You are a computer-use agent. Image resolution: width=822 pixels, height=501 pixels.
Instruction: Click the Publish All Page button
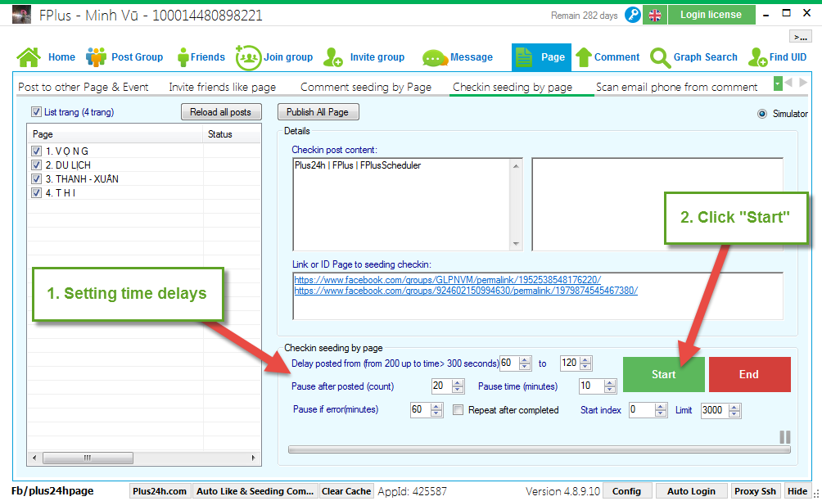(318, 112)
